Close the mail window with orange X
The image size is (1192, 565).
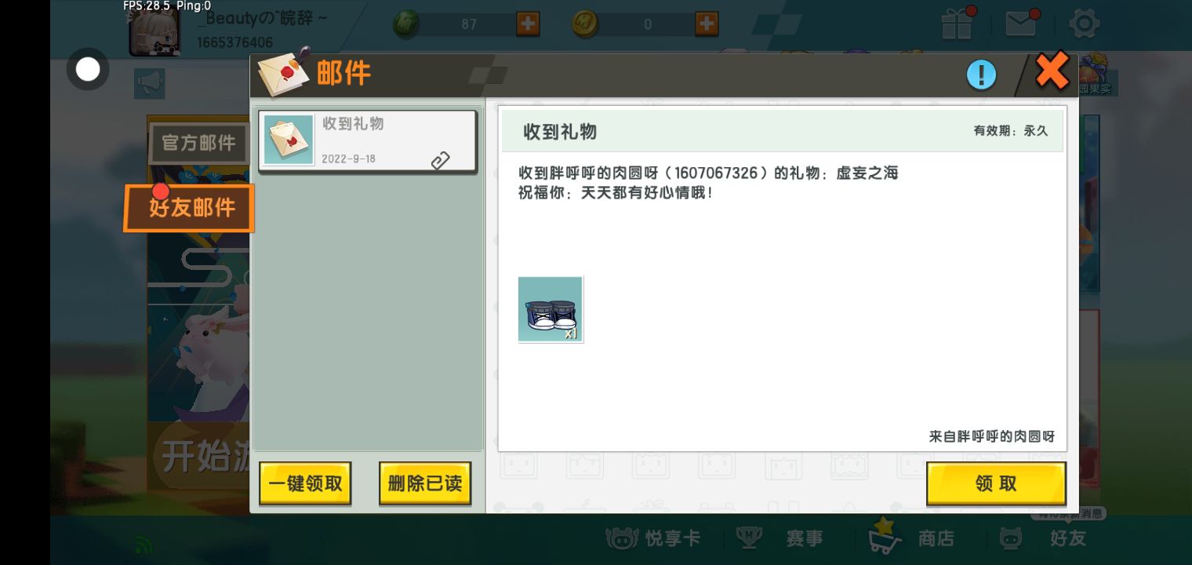coord(1052,71)
